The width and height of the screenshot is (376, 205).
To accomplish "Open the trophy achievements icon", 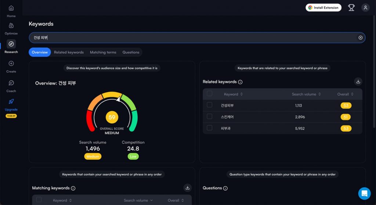I will click(351, 8).
